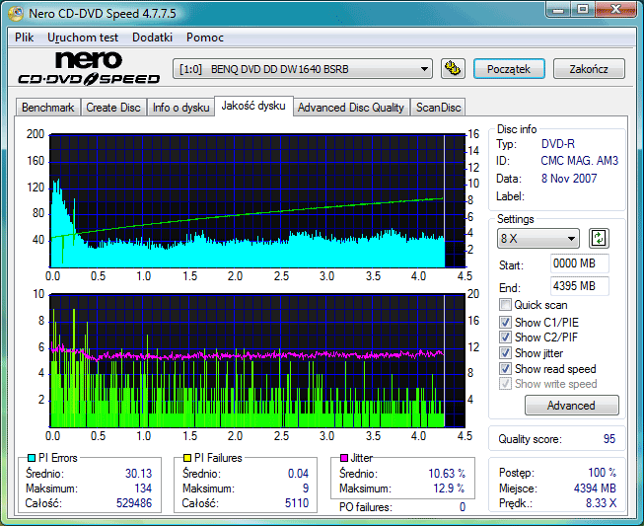Click the End MB input field
The image size is (644, 526).
click(580, 286)
